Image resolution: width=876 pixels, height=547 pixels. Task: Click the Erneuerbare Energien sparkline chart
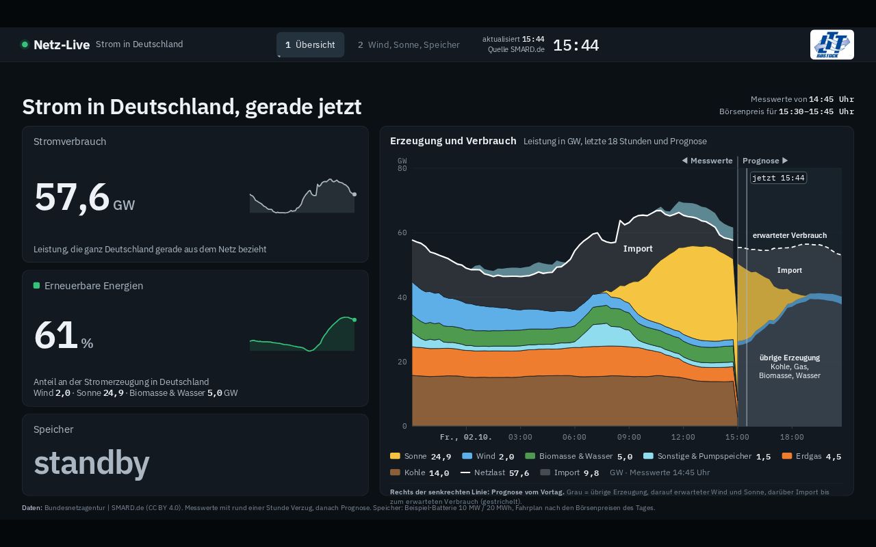(x=302, y=334)
